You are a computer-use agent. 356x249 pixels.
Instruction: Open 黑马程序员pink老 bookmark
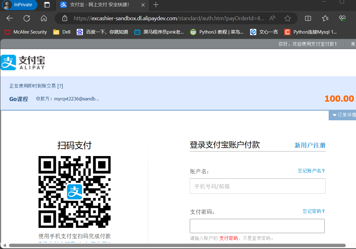point(159,32)
